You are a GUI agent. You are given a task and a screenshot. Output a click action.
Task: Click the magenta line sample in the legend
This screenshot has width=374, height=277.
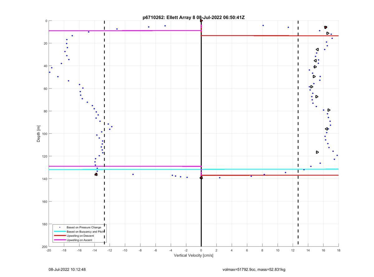pos(60,240)
